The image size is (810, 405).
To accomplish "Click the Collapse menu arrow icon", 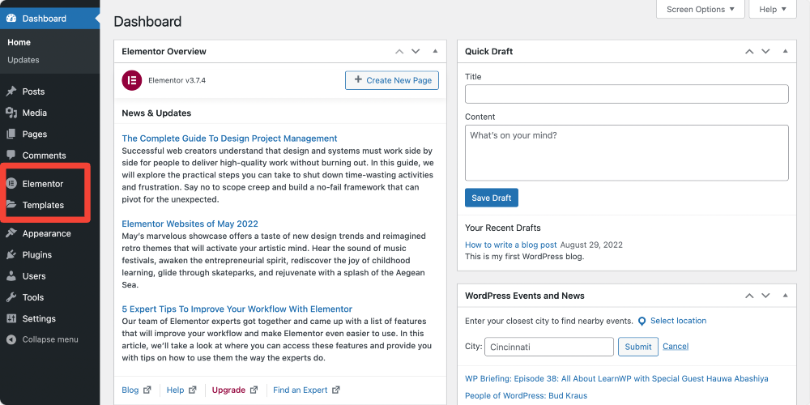I will click(x=11, y=339).
